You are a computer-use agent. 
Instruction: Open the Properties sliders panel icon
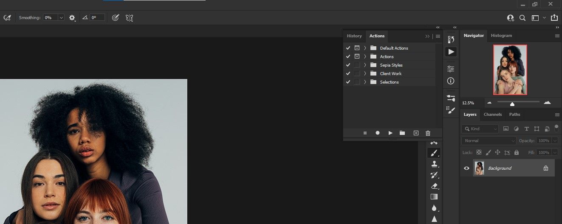(x=451, y=69)
